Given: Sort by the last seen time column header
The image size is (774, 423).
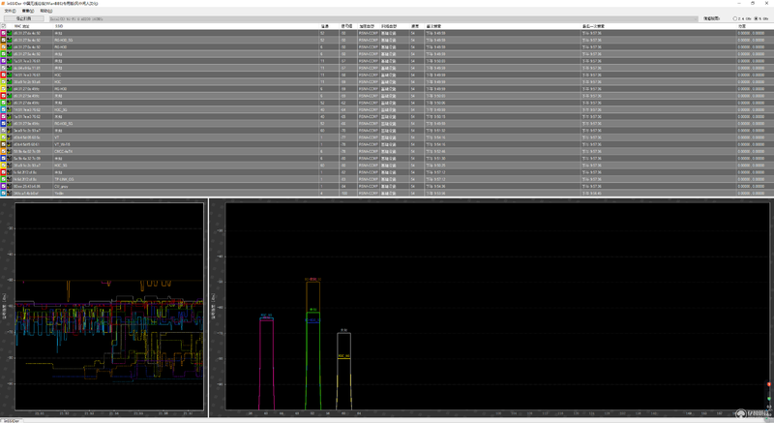Looking at the screenshot, I should point(593,26).
